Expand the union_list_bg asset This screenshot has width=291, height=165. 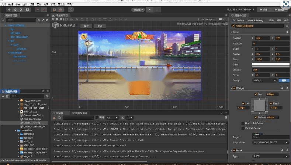pyautogui.click(x=18, y=112)
